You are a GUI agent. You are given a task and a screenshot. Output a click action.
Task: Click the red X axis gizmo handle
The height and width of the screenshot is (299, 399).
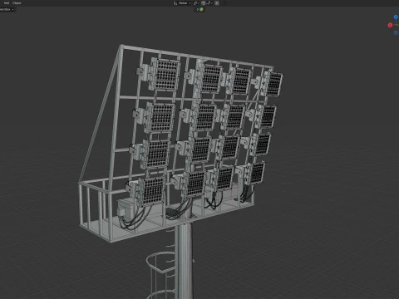(x=390, y=25)
